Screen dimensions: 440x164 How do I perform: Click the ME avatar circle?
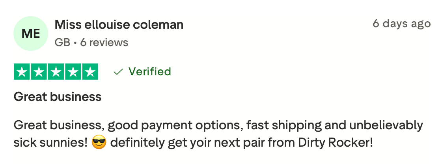(31, 34)
